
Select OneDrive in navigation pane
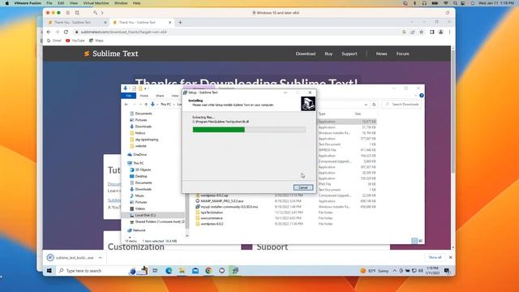[x=137, y=155]
